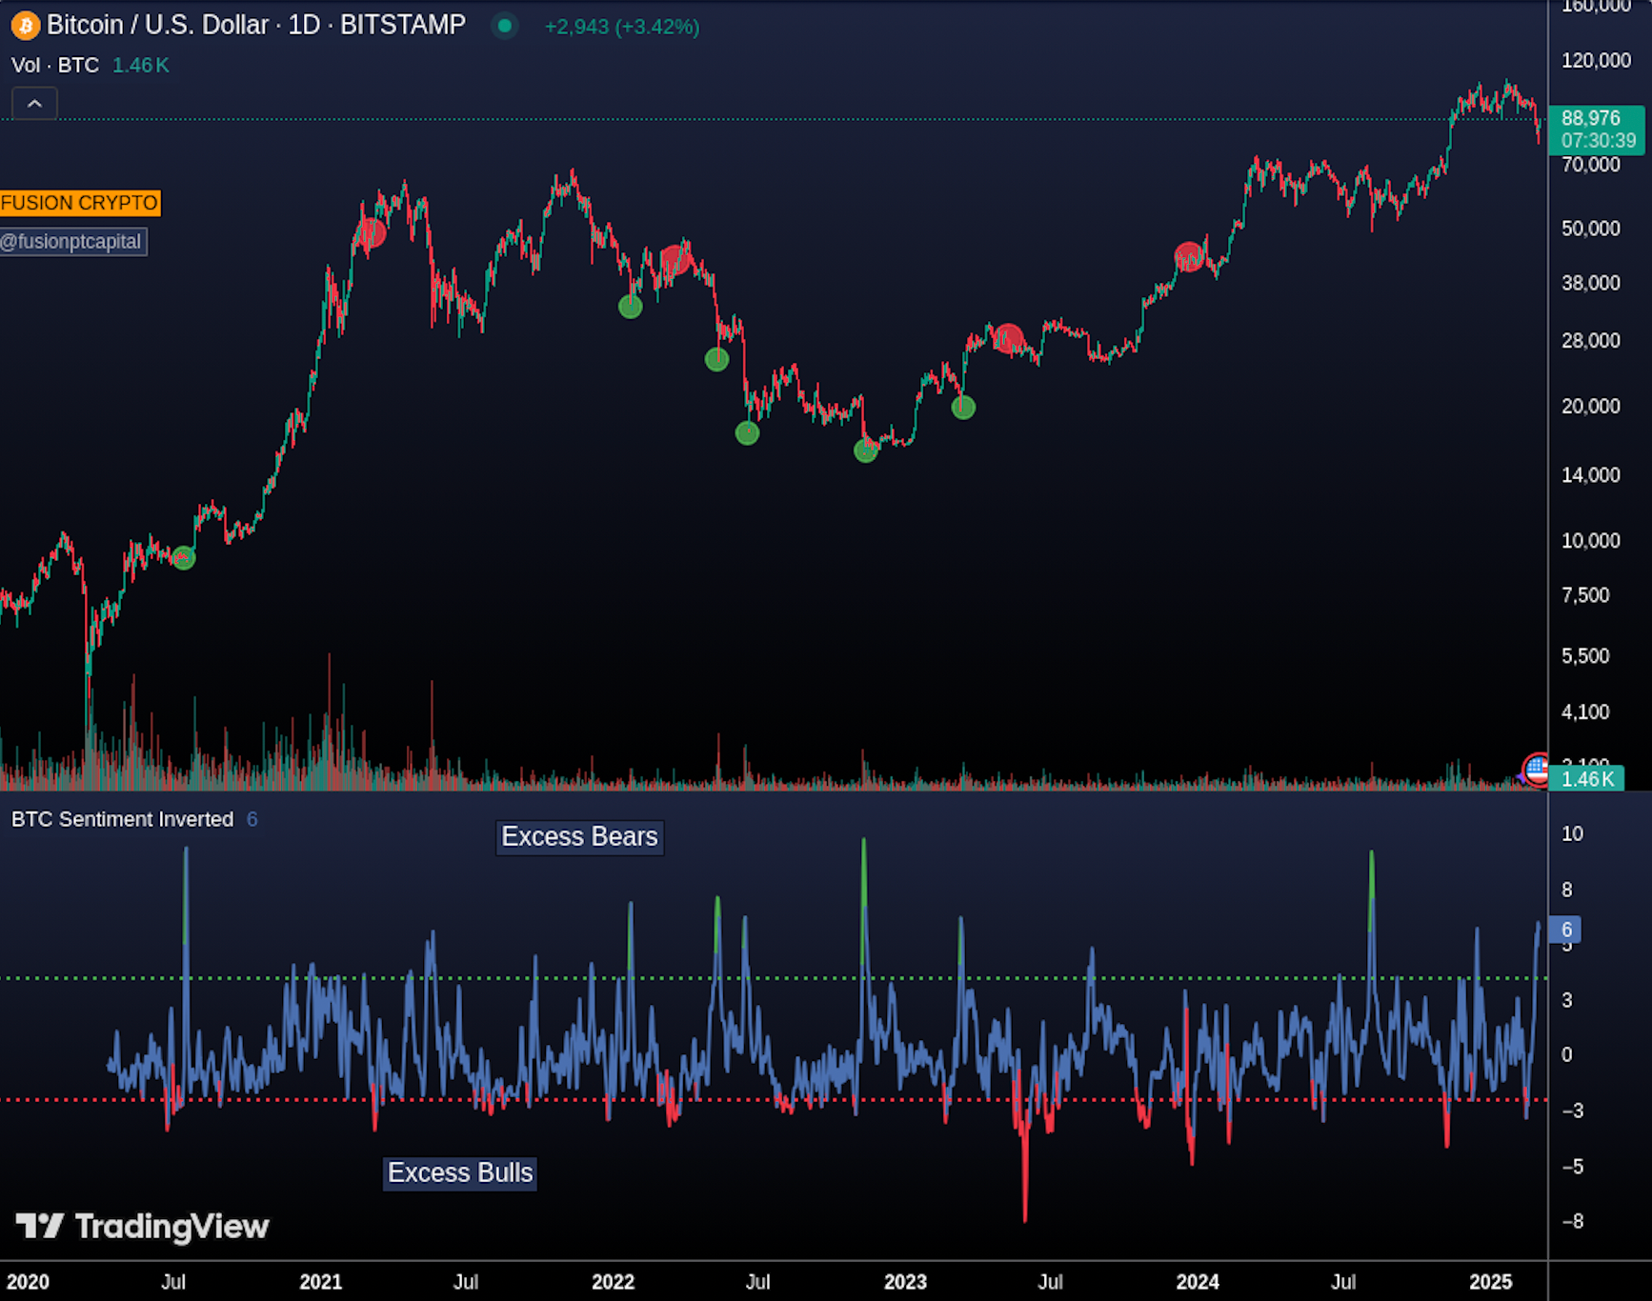Click the blue 6 sentiment value on indicator scale
Screen dimensions: 1652x1301
[1565, 930]
